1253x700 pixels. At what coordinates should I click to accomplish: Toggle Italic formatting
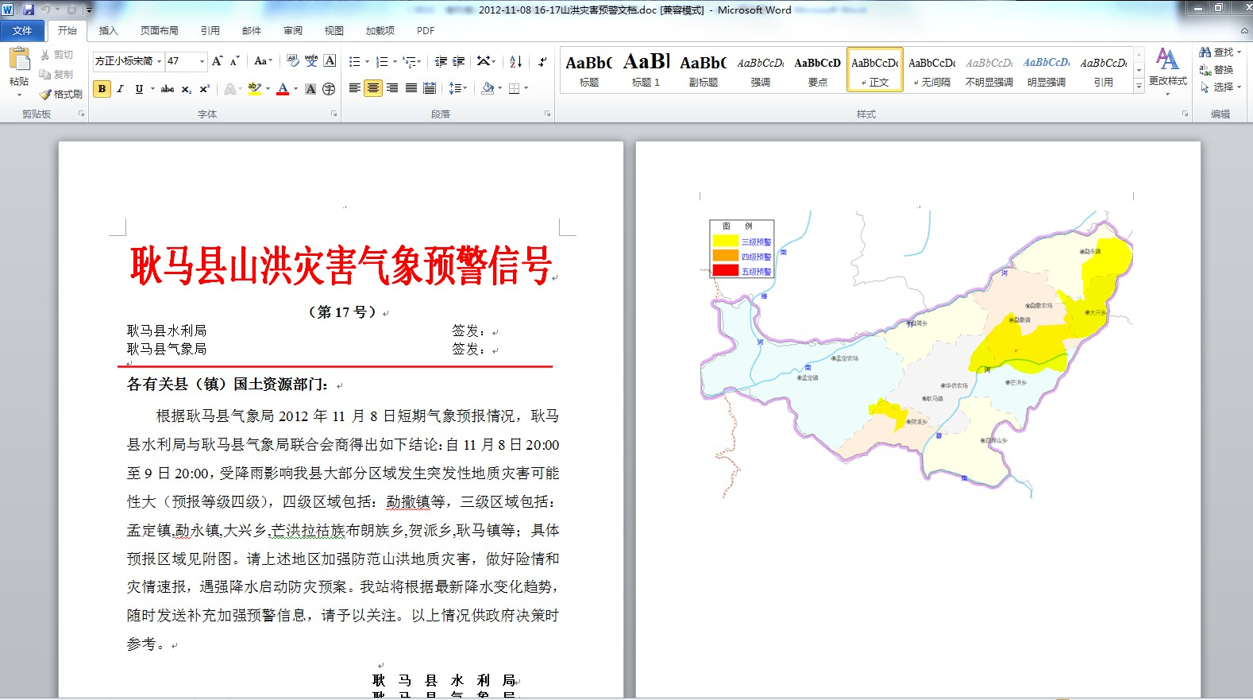[x=120, y=89]
